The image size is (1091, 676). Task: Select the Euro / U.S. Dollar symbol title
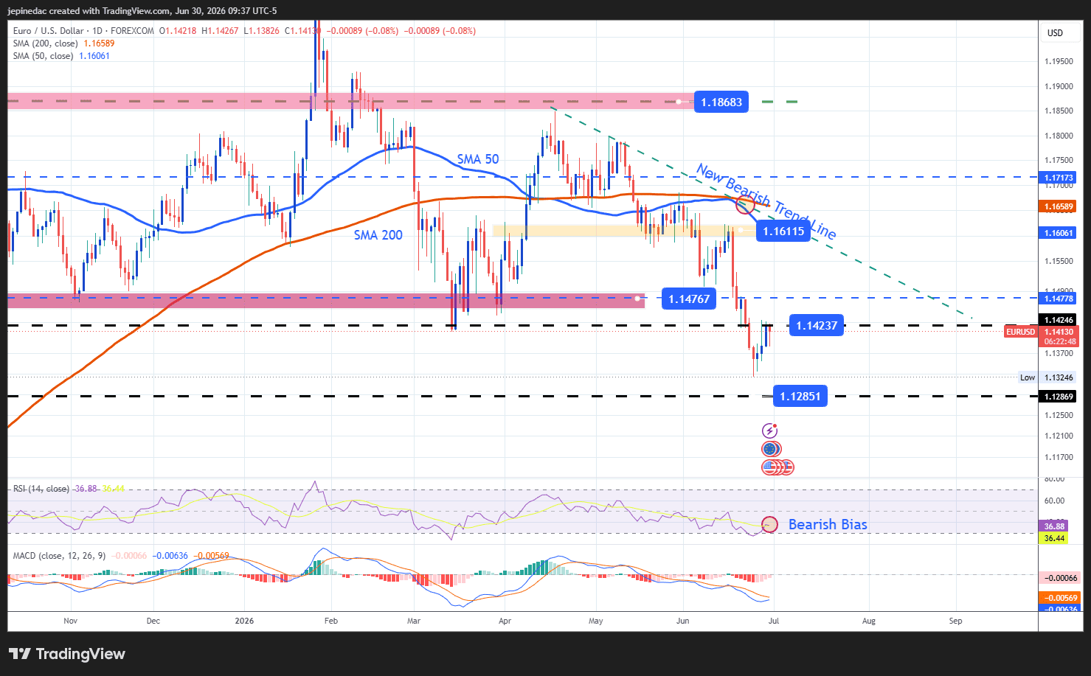[49, 31]
